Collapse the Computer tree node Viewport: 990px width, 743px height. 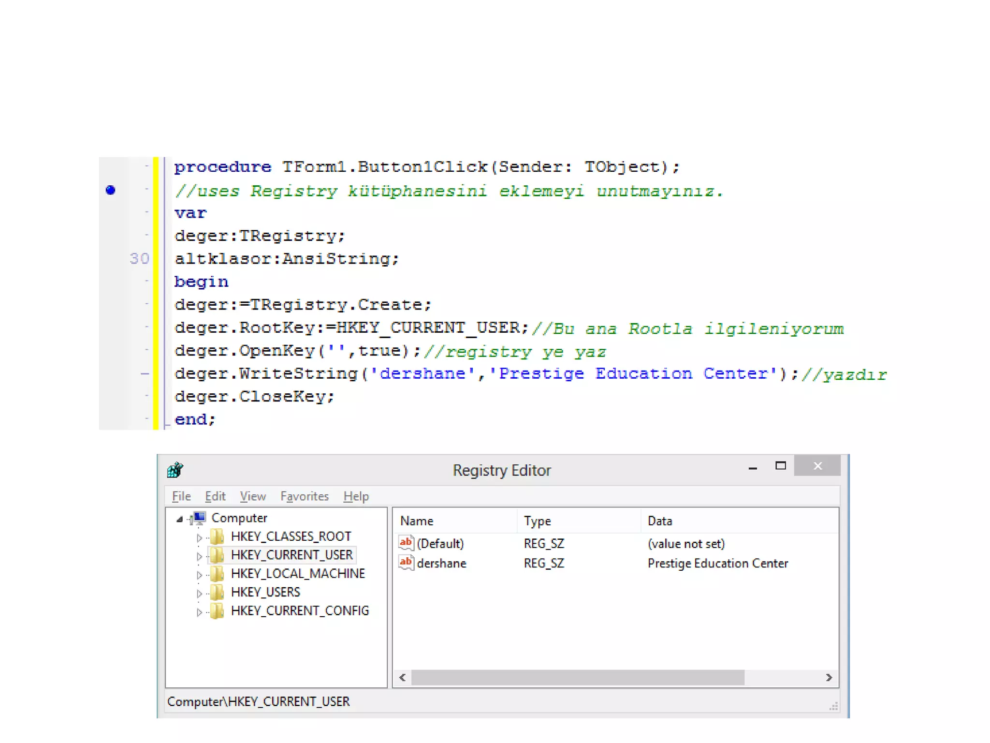click(179, 519)
